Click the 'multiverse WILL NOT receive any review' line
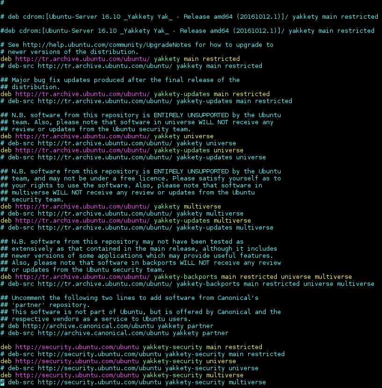Viewport: 382px width, 388px height. (x=128, y=193)
